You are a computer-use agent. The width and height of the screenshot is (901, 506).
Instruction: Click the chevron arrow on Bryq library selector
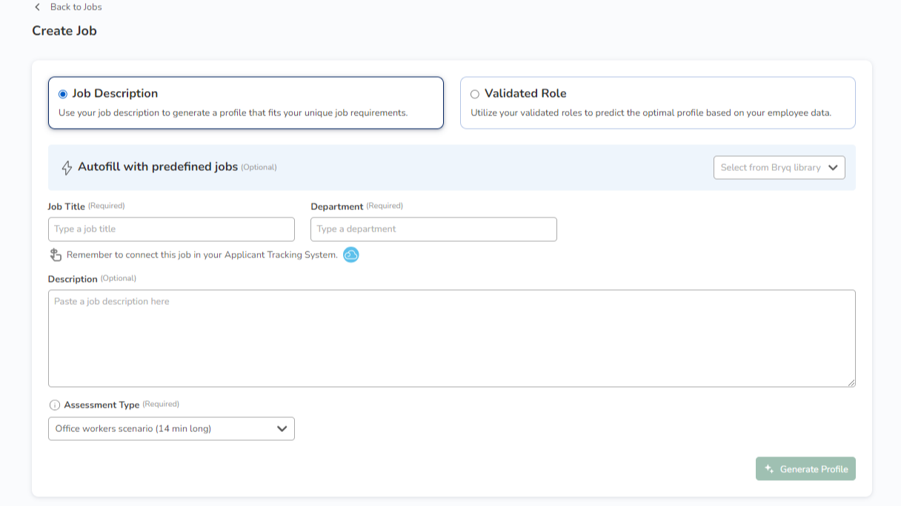coord(833,168)
